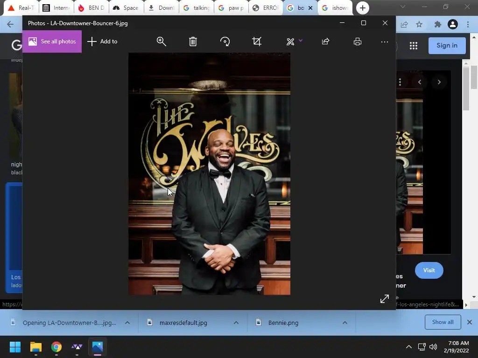Open the preview panel three-dot options
Screen dimensions: 478x358
pyautogui.click(x=400, y=82)
